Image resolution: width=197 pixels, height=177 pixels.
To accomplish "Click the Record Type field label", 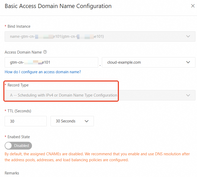I will tap(18, 85).
